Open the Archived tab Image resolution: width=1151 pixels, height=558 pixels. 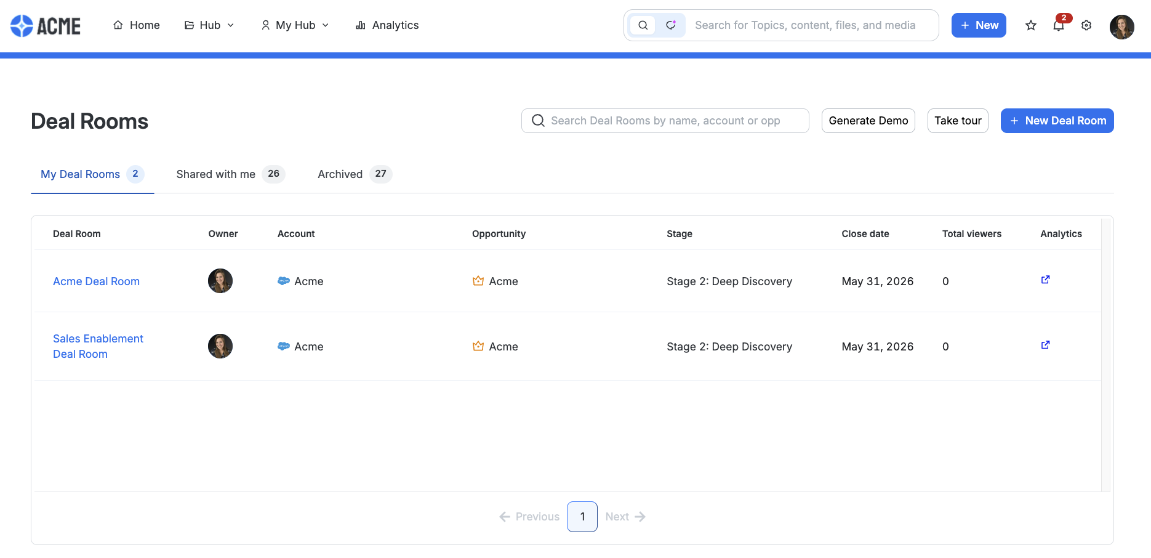(x=355, y=174)
